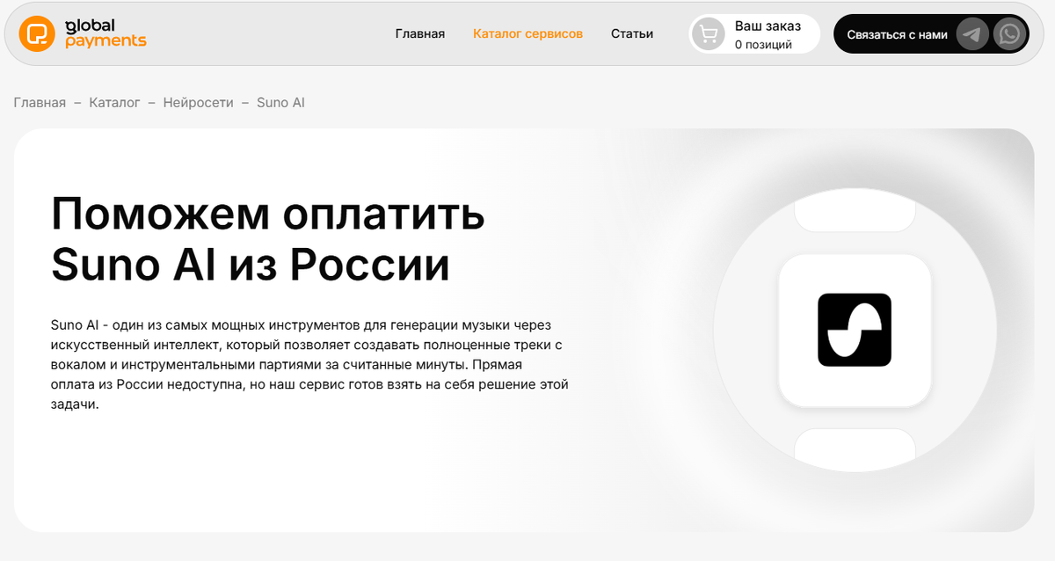Click the 0 позиций counter text
Image resolution: width=1055 pixels, height=561 pixels.
(x=763, y=45)
